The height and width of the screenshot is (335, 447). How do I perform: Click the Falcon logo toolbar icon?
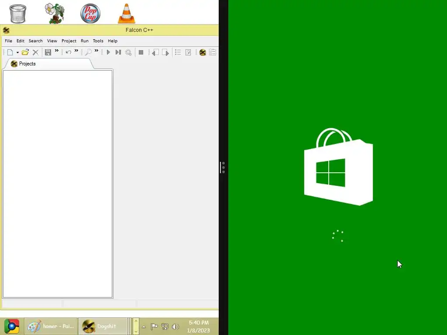(203, 52)
